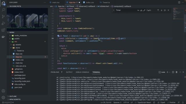Open the OUTPUT panel tab
Image resolution: width=186 pixels, height=104 pixels.
(x=69, y=72)
